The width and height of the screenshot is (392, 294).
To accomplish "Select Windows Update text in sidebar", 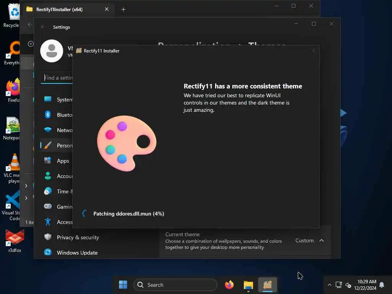I will (77, 253).
